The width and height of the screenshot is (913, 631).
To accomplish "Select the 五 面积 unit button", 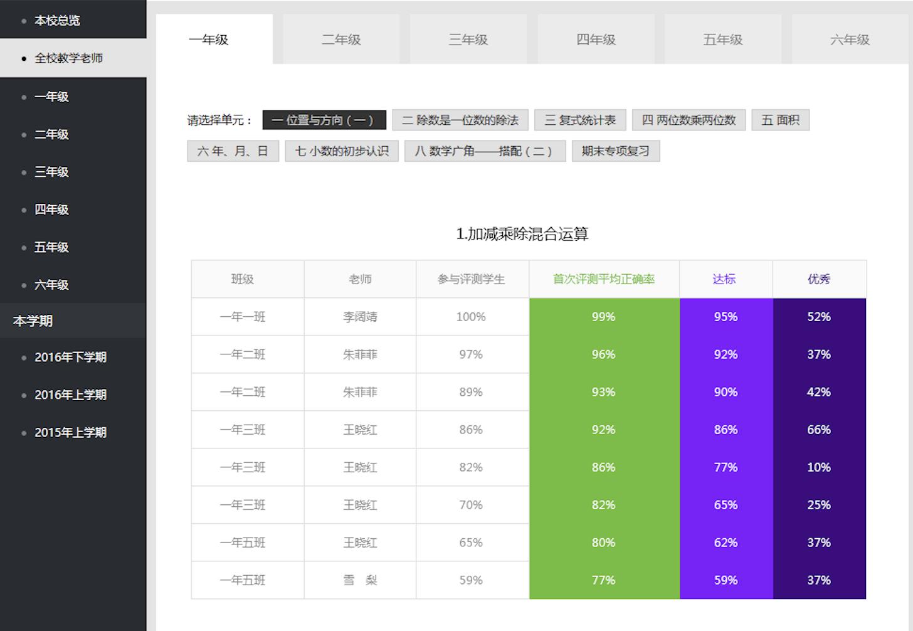I will pos(780,120).
